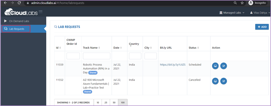Bookmark this page with the star icon

coord(242,3)
